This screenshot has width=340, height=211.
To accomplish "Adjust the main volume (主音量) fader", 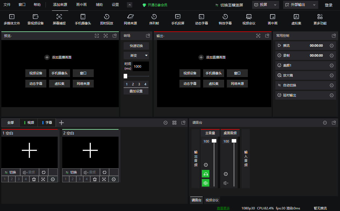I will 214,141.
